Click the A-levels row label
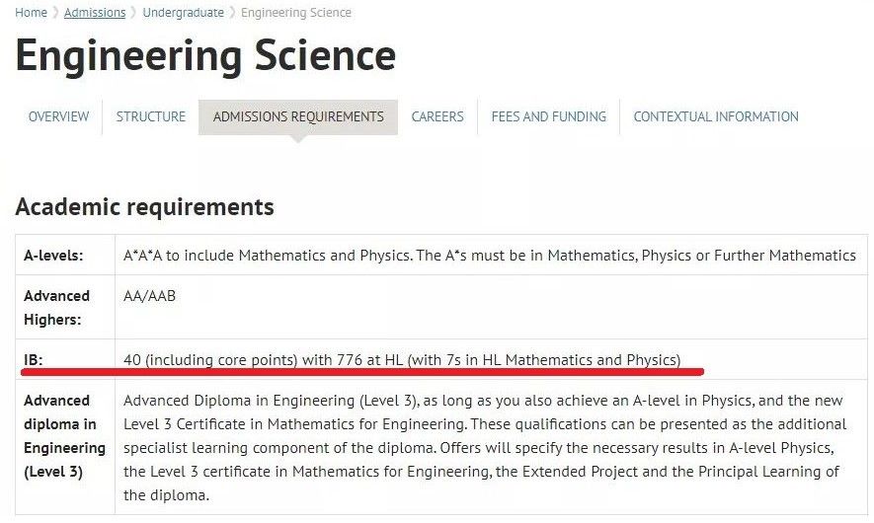 tap(53, 256)
